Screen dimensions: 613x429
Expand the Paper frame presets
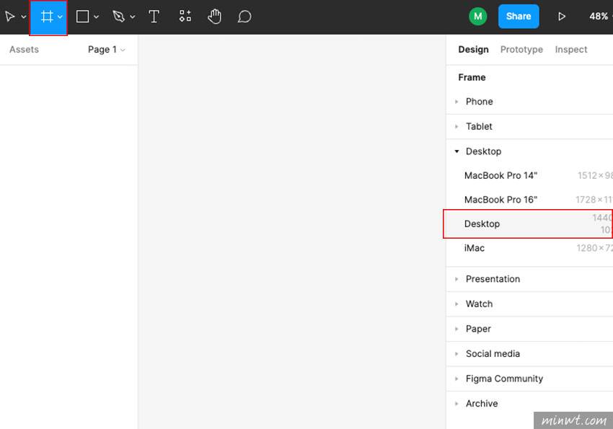[529, 329]
